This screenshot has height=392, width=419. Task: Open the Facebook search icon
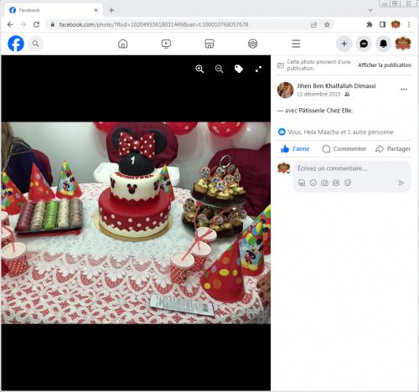tap(35, 44)
